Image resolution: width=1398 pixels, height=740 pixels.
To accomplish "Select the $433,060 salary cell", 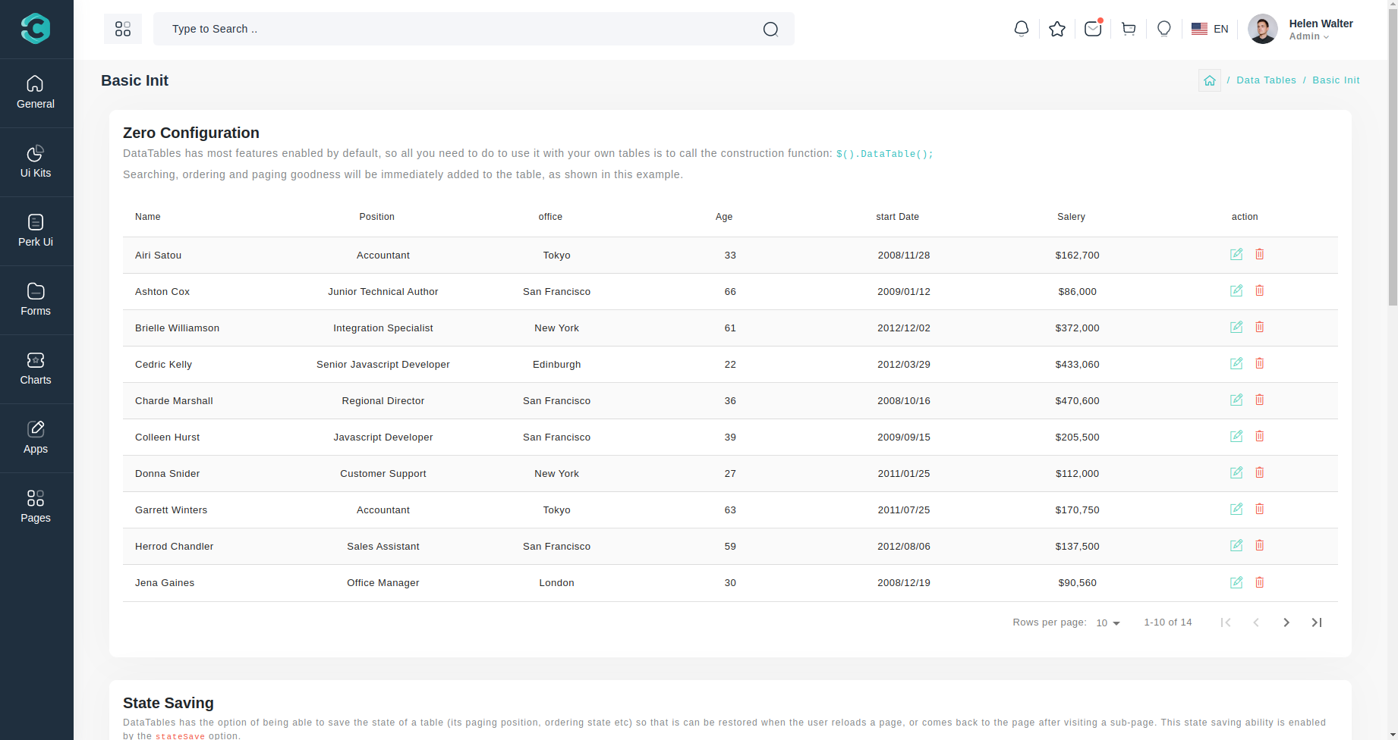I will [1077, 365].
